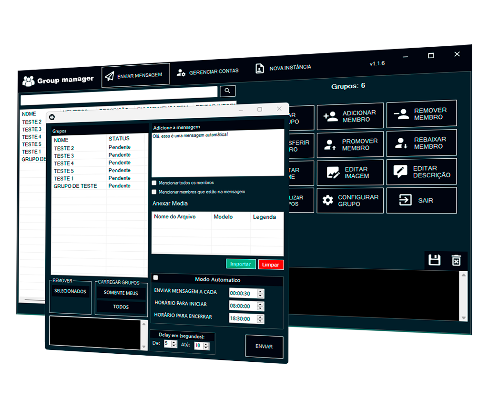
Task: Click the Legenda column header
Action: [x=267, y=217]
